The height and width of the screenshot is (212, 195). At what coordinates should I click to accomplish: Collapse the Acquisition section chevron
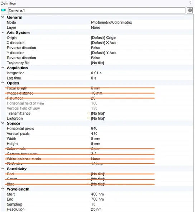pyautogui.click(x=3, y=68)
